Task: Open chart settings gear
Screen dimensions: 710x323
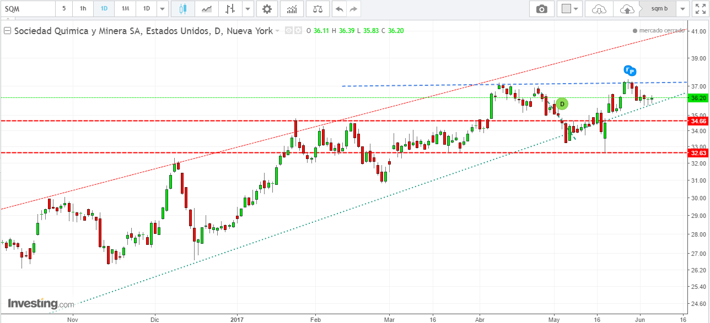Action: coord(267,9)
